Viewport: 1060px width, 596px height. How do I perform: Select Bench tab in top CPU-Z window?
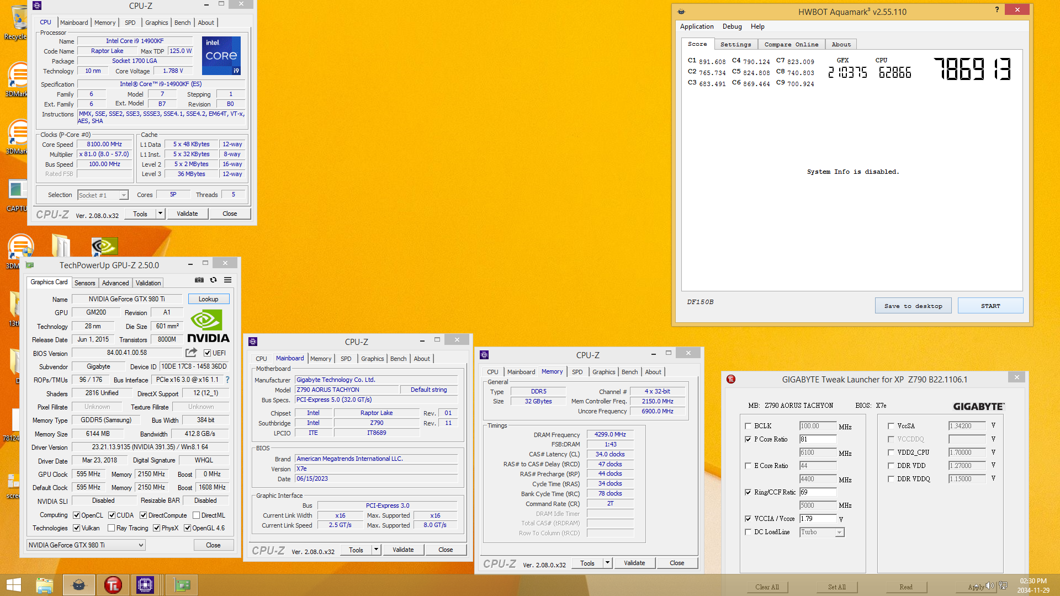(182, 23)
